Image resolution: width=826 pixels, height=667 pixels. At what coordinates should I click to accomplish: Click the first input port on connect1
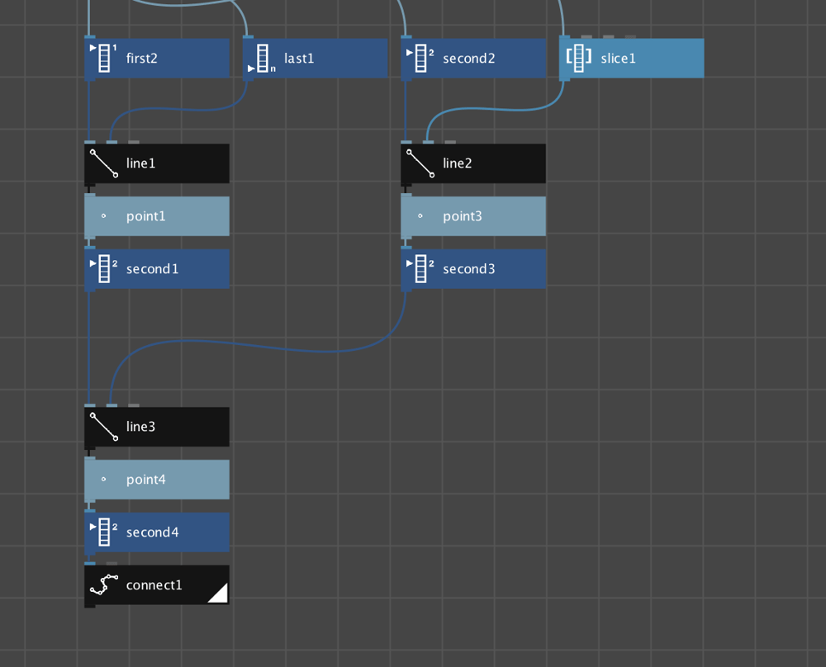pos(90,563)
